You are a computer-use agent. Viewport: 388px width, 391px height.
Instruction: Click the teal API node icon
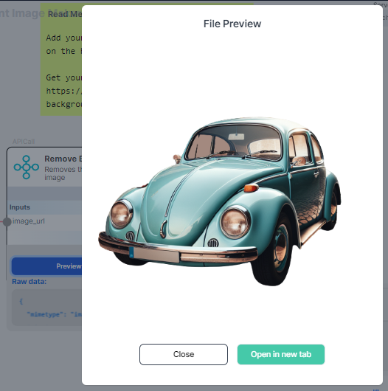tap(26, 167)
